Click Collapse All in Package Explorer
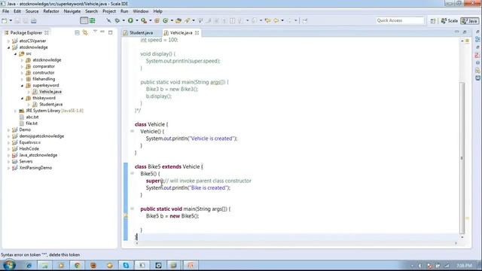Viewport: 482px width, 271px height. (x=77, y=32)
